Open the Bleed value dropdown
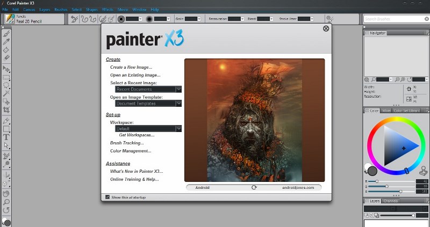 [271, 19]
